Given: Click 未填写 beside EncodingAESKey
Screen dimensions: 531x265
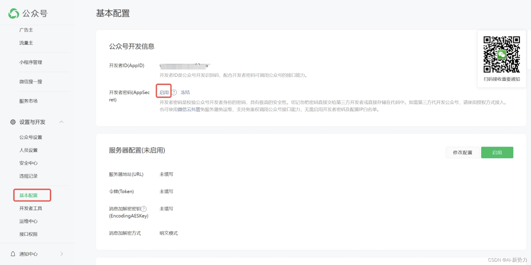Looking at the screenshot, I should point(166,209).
